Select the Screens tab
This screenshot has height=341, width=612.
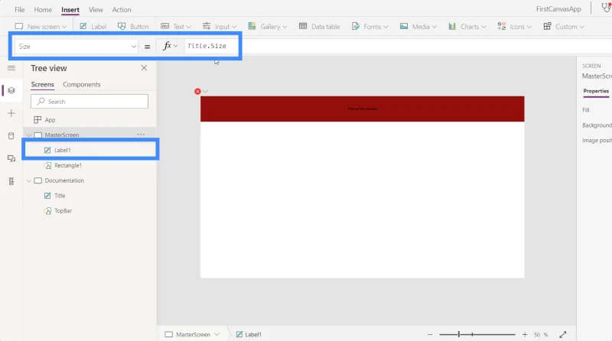click(43, 84)
